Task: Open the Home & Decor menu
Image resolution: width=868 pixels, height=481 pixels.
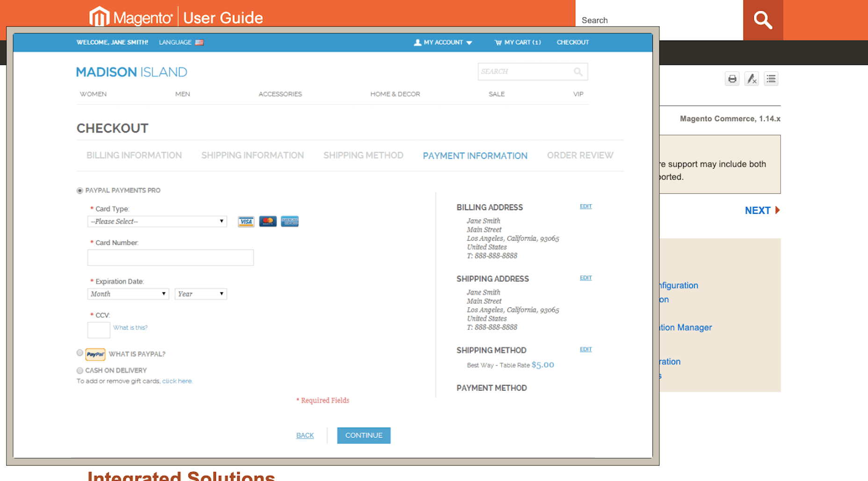Action: click(x=395, y=94)
